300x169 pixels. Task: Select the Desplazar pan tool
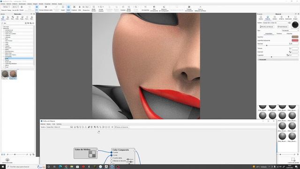74,8
